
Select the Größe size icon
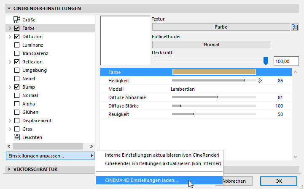pos(17,20)
